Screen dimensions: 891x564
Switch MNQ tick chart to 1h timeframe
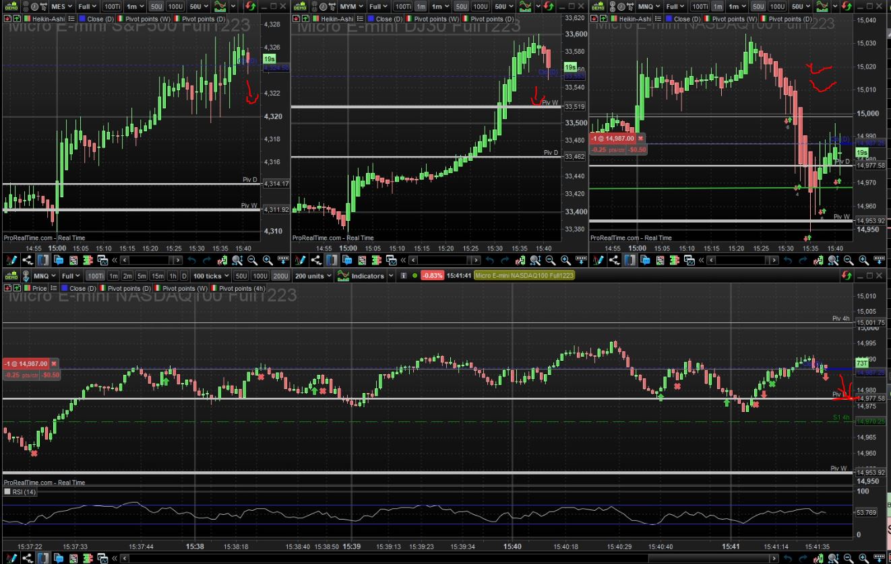coord(173,276)
